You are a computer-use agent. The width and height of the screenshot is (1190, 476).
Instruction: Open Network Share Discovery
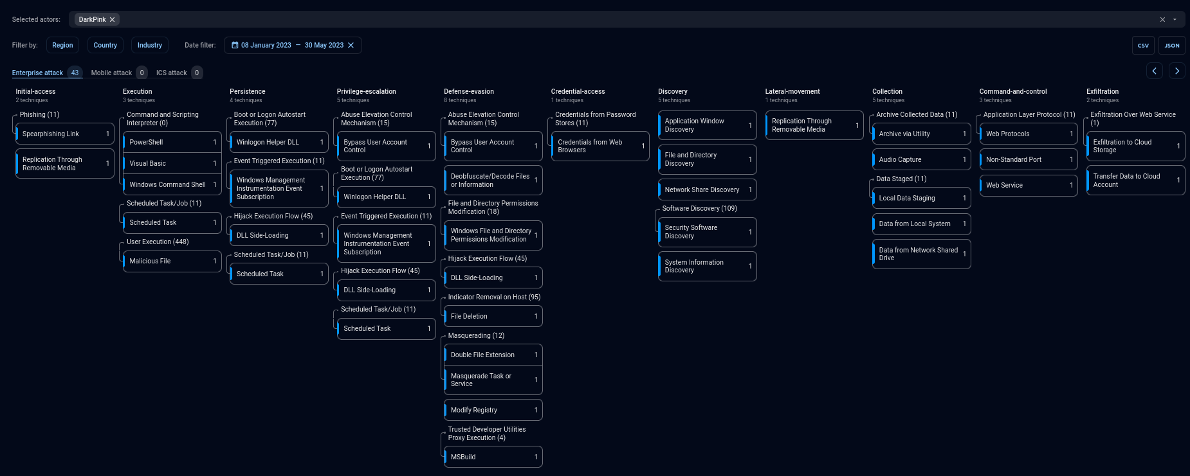coord(708,190)
